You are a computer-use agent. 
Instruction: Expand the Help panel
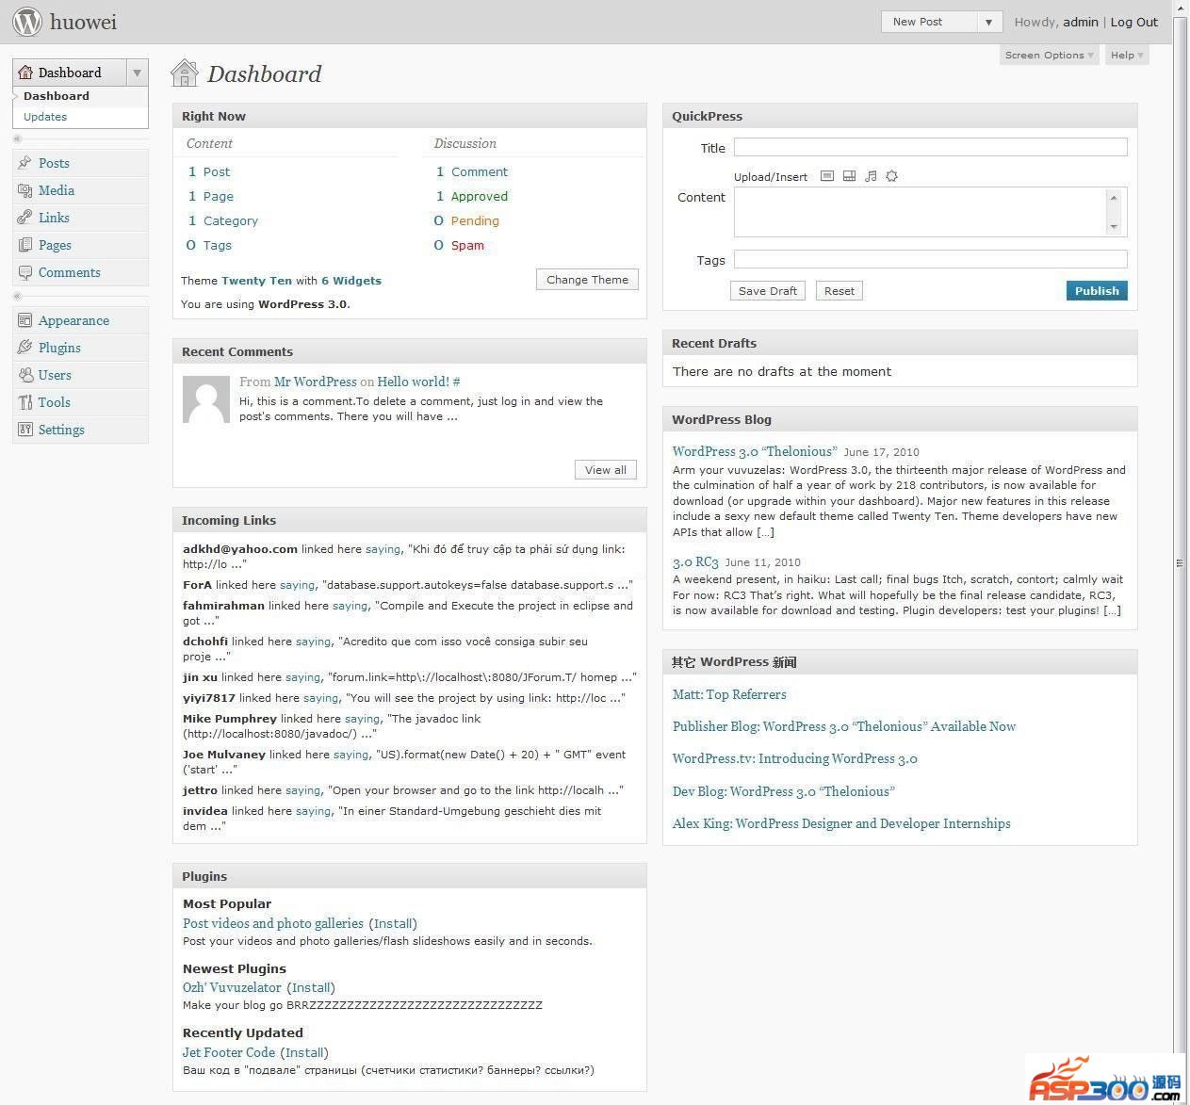point(1127,55)
